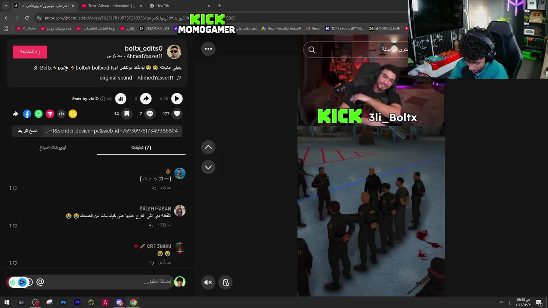Click the vidIQ play views icon showing 4.9K
Viewport: 548px width, 308px height.
[177, 99]
